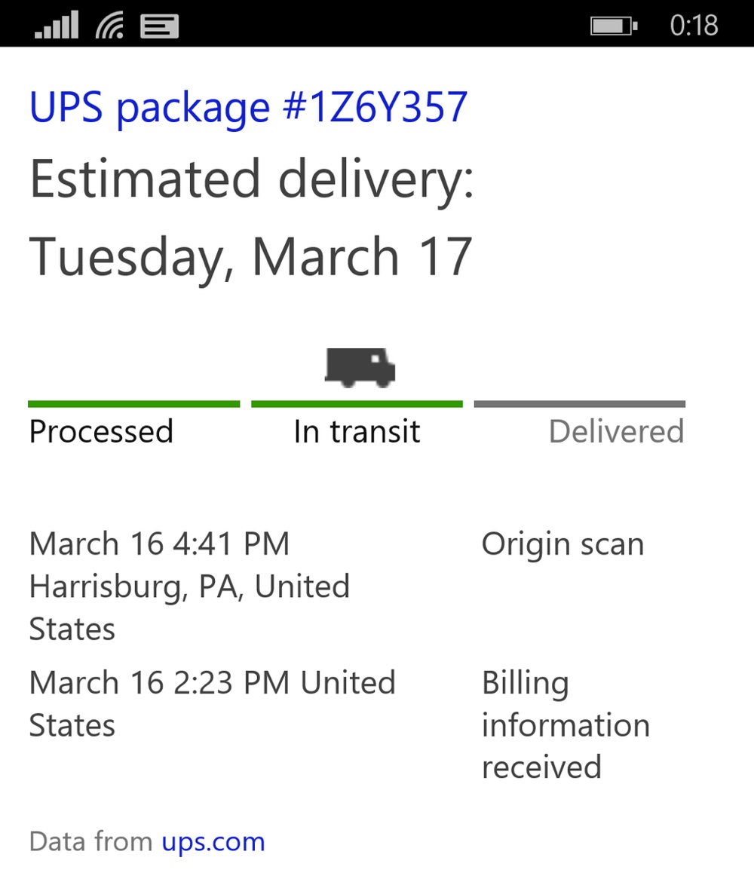Tap the 0:18 clock in status bar

click(694, 26)
